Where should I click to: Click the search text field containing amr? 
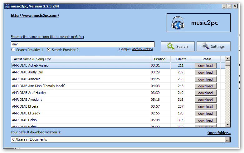coord(83,44)
